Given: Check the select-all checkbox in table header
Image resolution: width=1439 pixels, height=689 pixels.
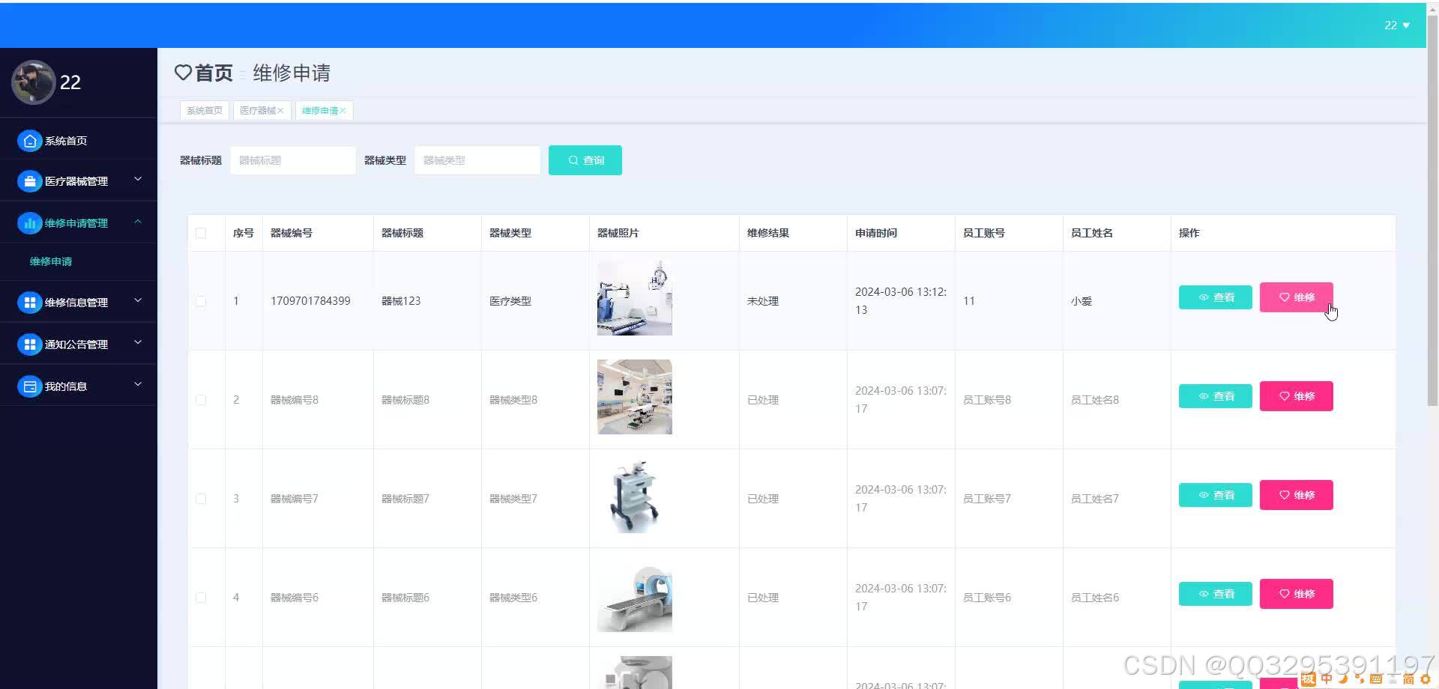Looking at the screenshot, I should click(x=200, y=233).
